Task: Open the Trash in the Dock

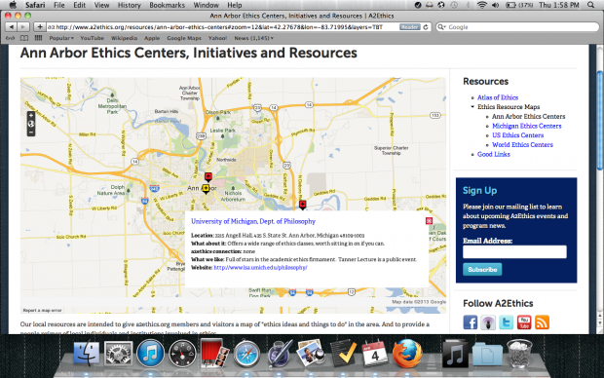Action: point(519,353)
